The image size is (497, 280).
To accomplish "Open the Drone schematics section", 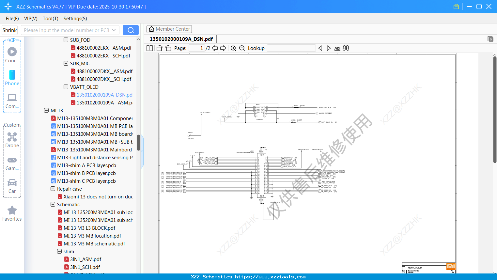I will coord(12,140).
